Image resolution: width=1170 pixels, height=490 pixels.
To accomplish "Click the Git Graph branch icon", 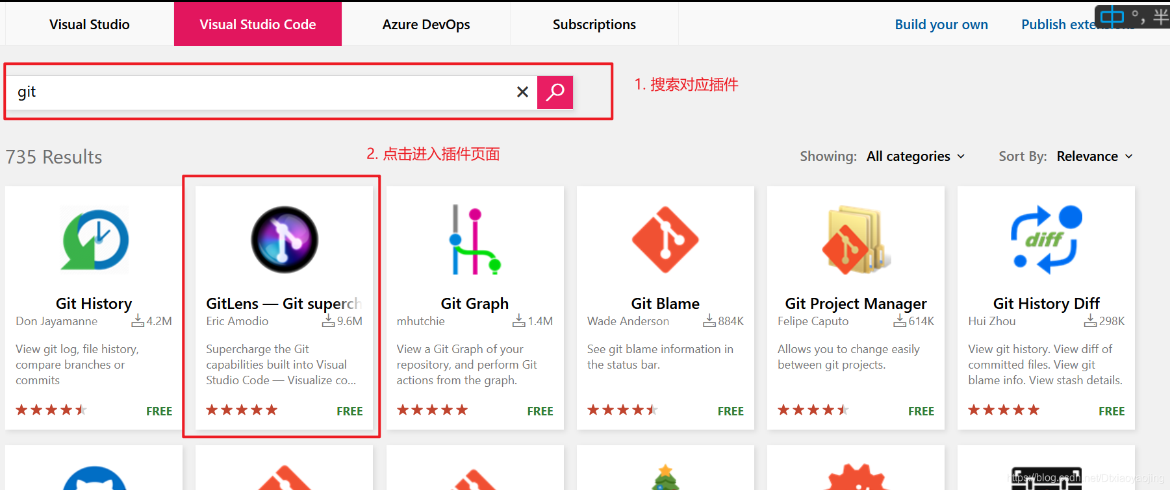I will click(475, 239).
